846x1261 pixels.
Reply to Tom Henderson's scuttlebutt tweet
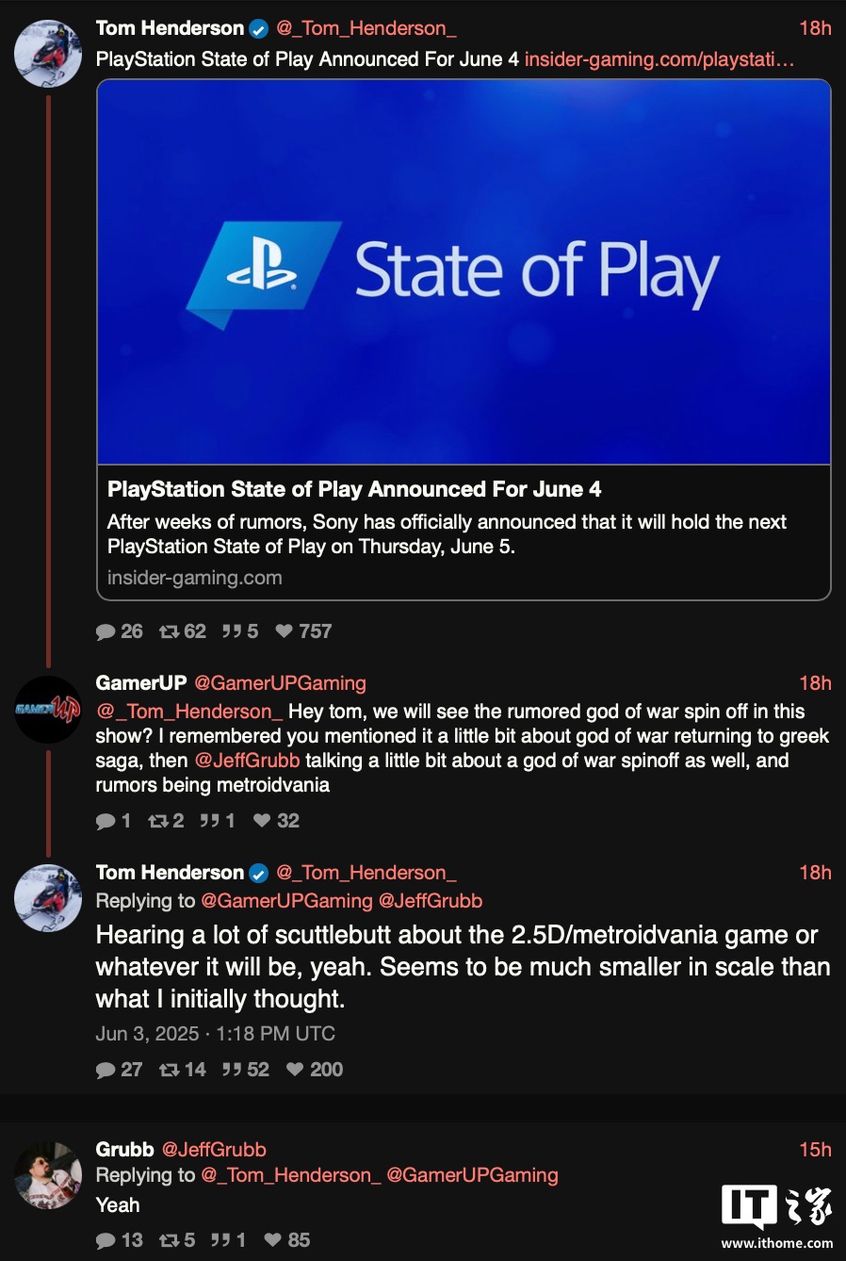(106, 1070)
